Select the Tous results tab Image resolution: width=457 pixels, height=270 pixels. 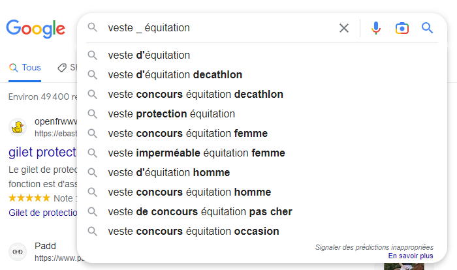coord(25,68)
